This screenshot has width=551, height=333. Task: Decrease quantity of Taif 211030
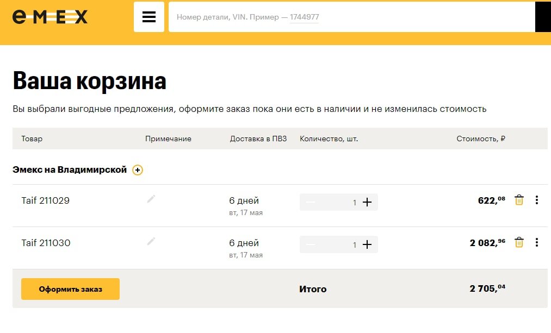coord(311,244)
